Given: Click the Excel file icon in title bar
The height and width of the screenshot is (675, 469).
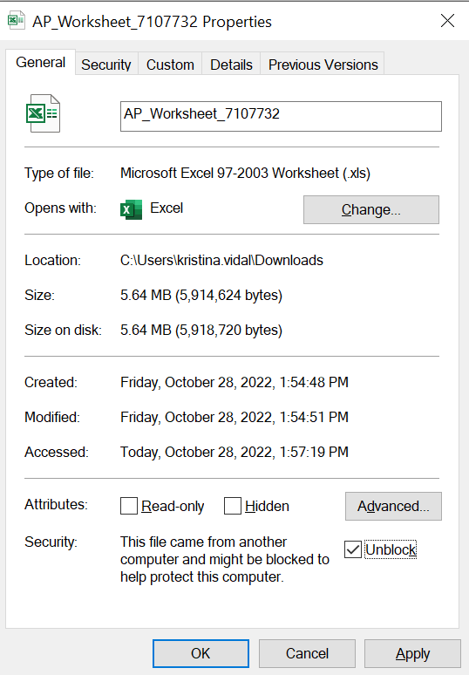Looking at the screenshot, I should pyautogui.click(x=16, y=21).
